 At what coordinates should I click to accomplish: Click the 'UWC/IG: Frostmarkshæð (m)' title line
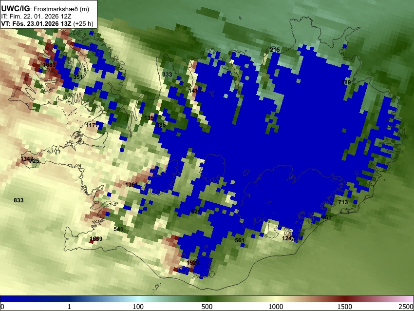(x=45, y=9)
